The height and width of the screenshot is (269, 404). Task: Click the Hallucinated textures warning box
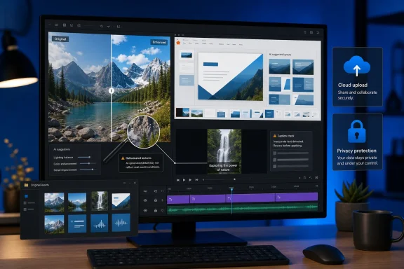click(141, 163)
